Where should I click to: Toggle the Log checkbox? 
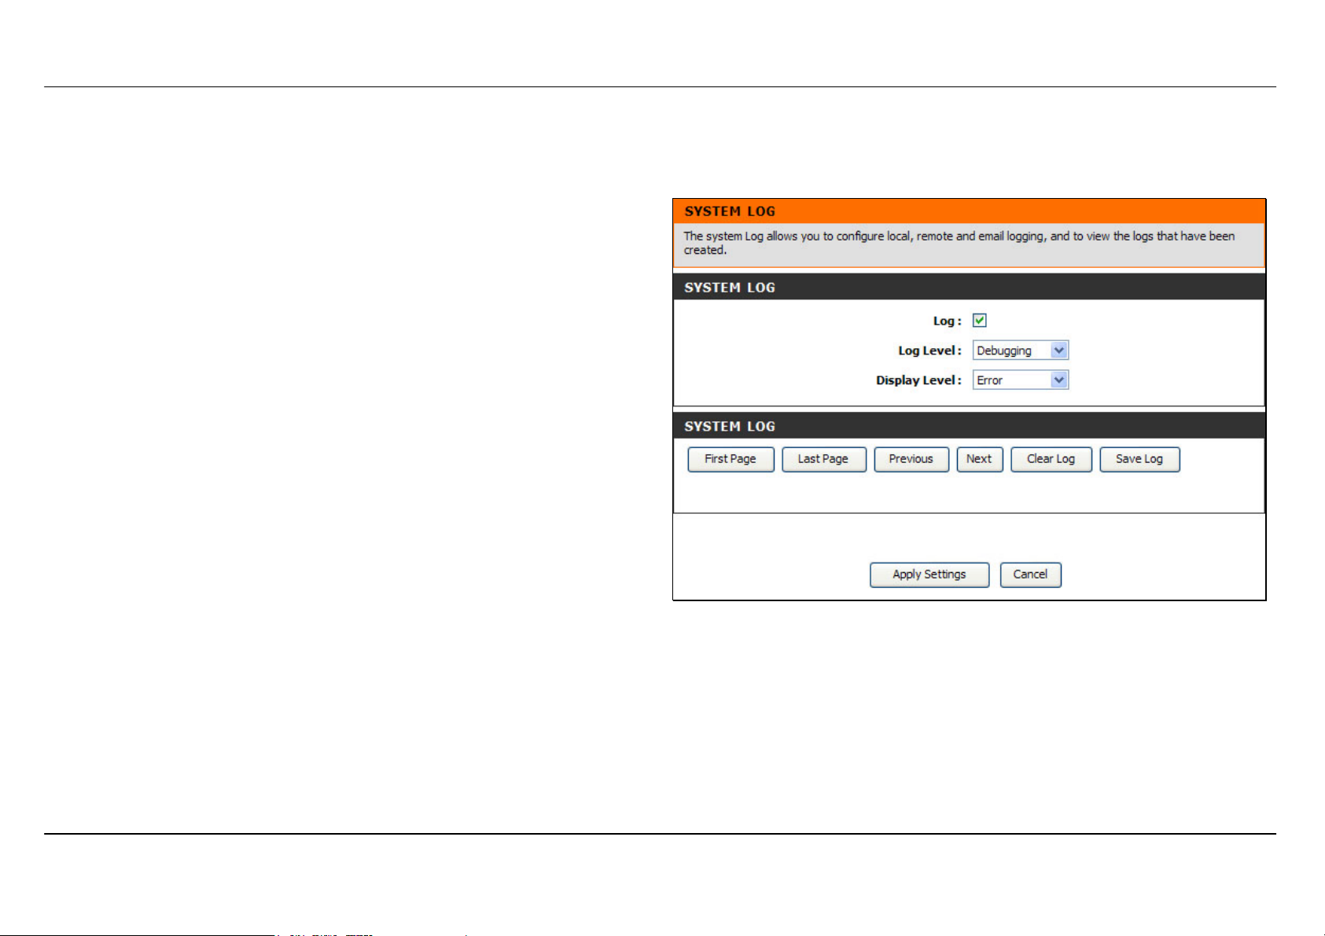tap(979, 321)
